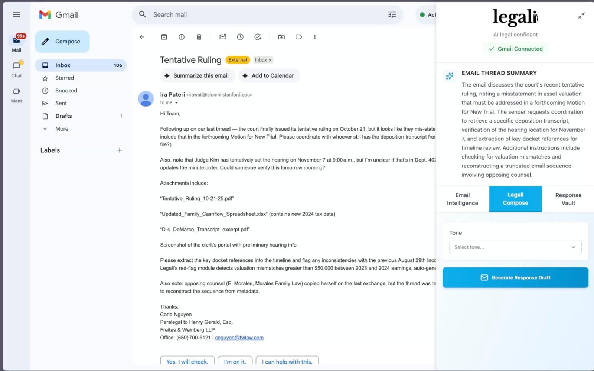Click the Summarize this email button
This screenshot has width=594, height=371.
point(197,75)
